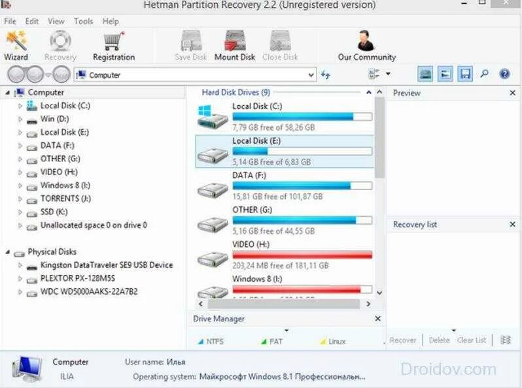Click Local Disk (E:) usage bar

pyautogui.click(x=302, y=152)
